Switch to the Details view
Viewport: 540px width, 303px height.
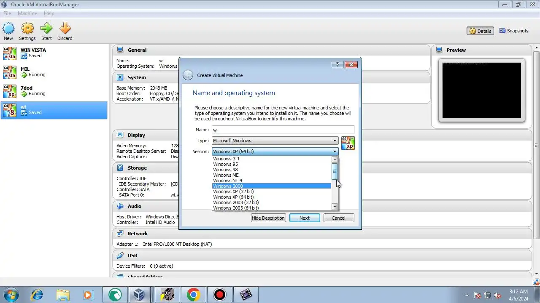[480, 31]
